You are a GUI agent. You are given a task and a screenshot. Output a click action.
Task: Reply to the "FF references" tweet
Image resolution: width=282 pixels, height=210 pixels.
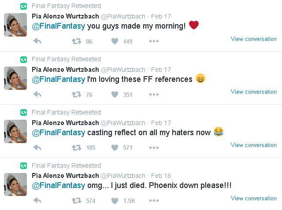pos(37,94)
